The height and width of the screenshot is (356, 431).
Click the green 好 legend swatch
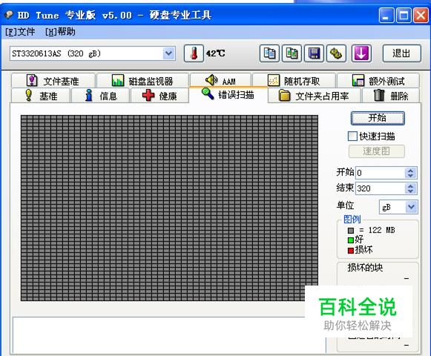click(351, 240)
